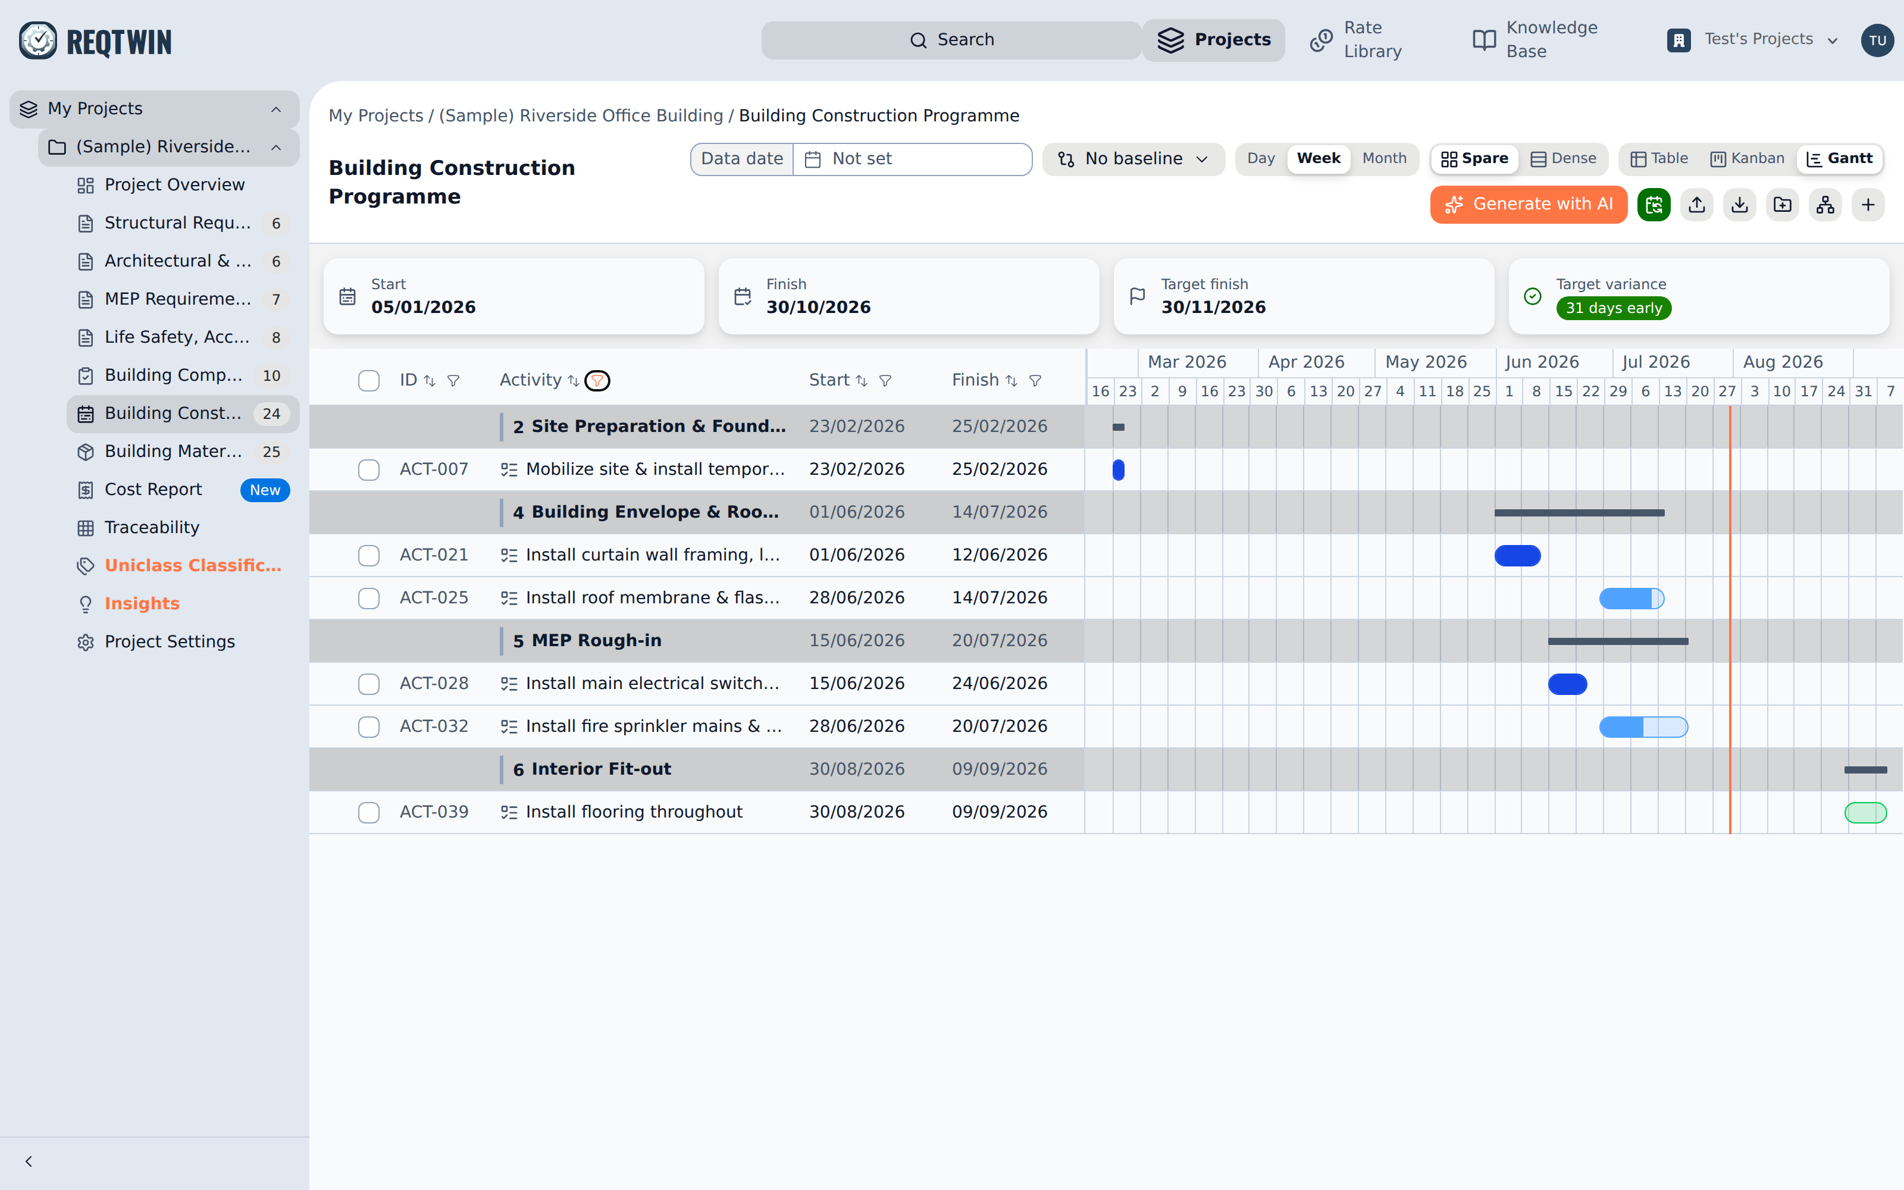
Task: Switch row density to Dense
Action: click(1563, 159)
